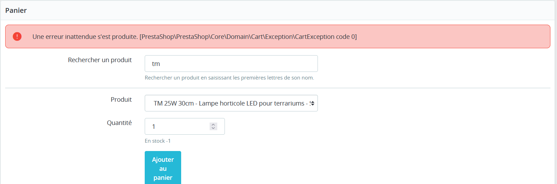This screenshot has height=184, width=557.
Task: Click the Quantité field label
Action: tap(119, 123)
